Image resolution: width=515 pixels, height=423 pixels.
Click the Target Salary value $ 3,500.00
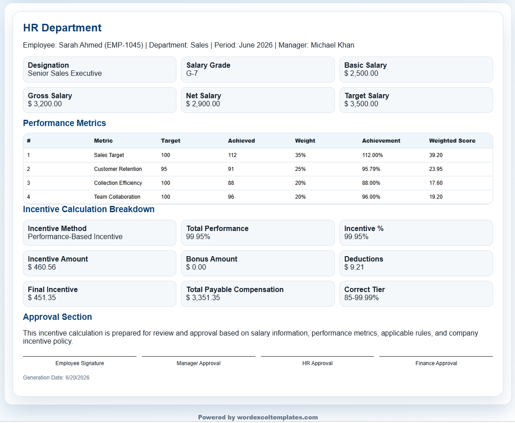361,104
